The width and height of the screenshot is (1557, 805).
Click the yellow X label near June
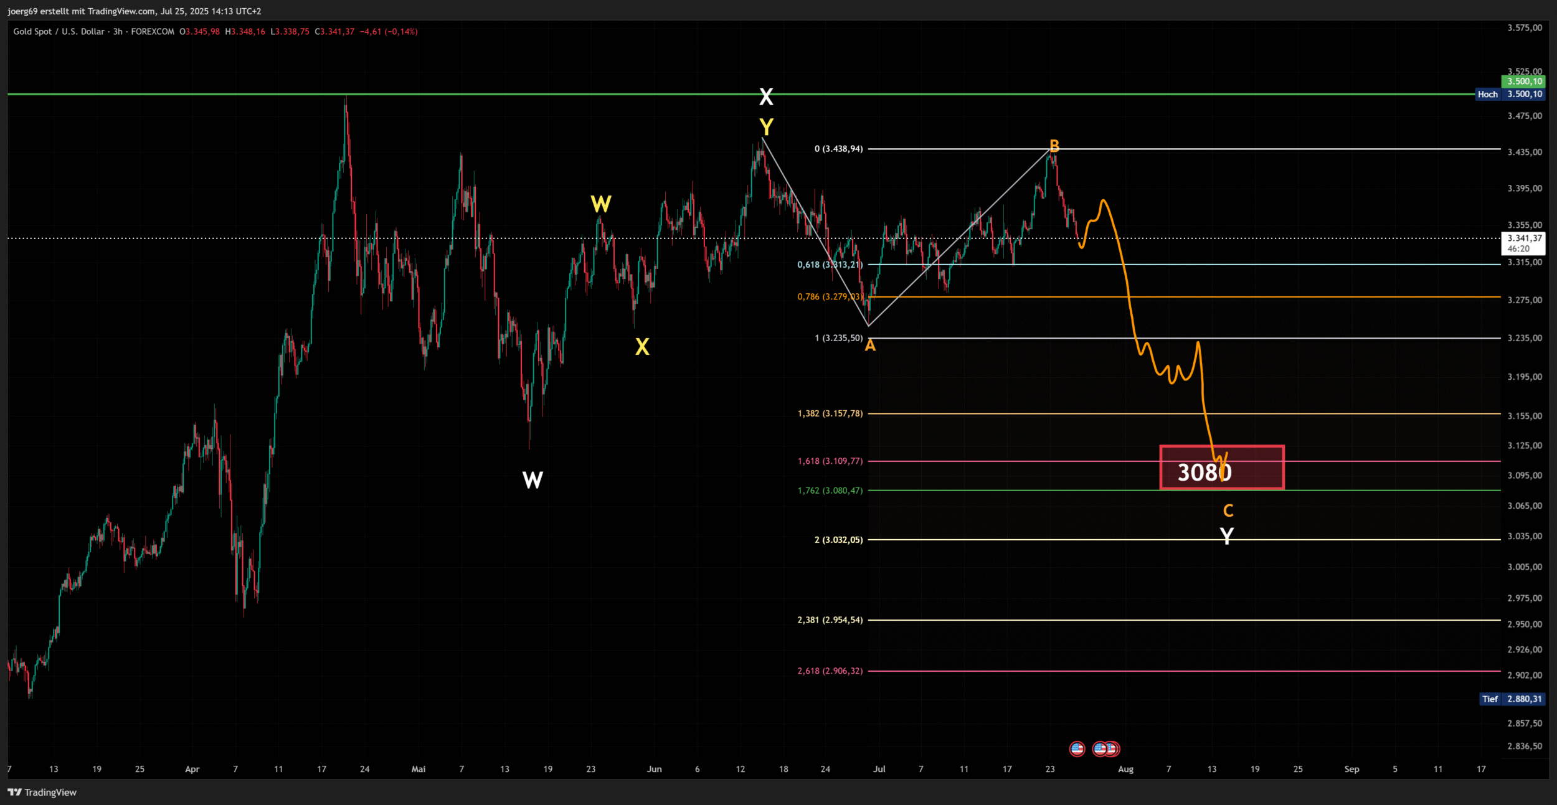pyautogui.click(x=642, y=347)
